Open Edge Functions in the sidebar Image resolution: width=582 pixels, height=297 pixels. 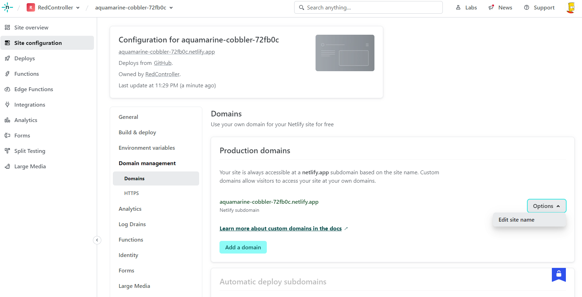click(47, 89)
